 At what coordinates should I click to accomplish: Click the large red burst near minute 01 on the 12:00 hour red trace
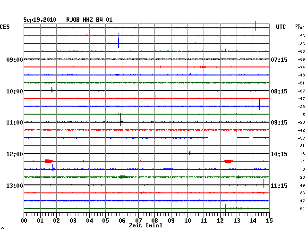49,161
